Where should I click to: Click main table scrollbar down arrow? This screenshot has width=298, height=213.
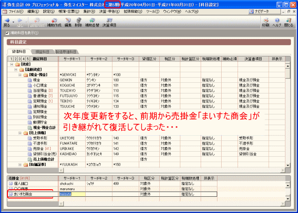[x=288, y=165]
